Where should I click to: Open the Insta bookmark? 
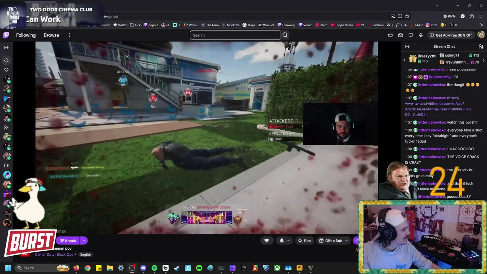tap(431, 25)
